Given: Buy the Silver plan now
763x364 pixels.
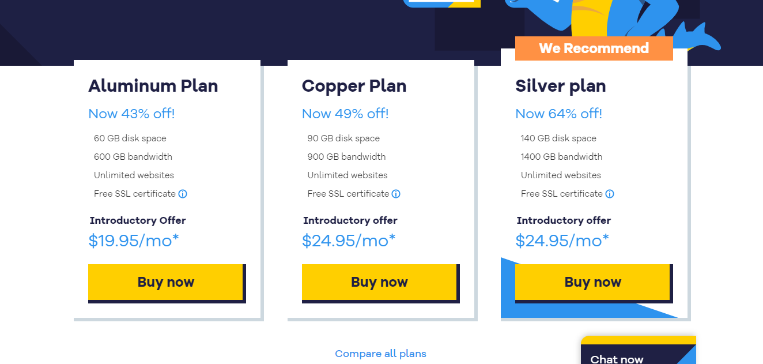Looking at the screenshot, I should [x=593, y=282].
